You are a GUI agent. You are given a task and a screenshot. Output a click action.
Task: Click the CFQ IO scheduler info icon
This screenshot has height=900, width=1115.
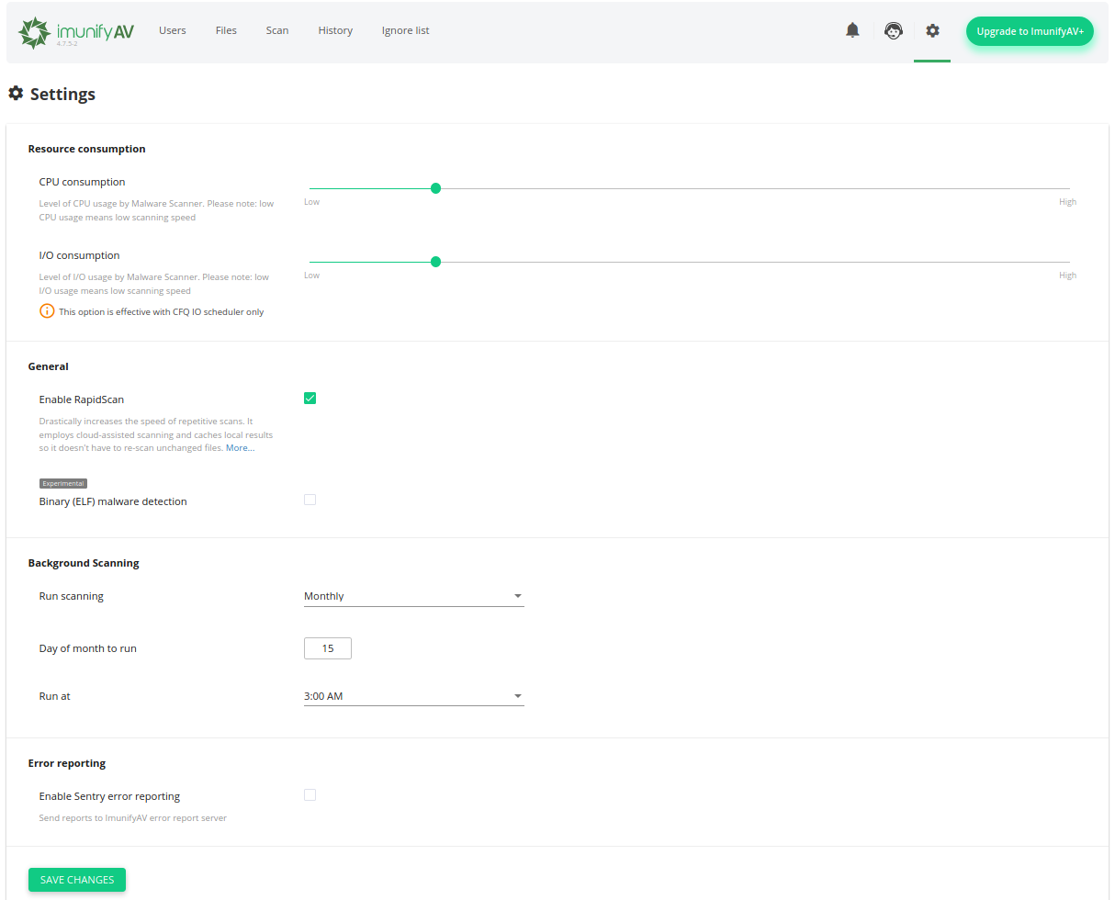[47, 311]
